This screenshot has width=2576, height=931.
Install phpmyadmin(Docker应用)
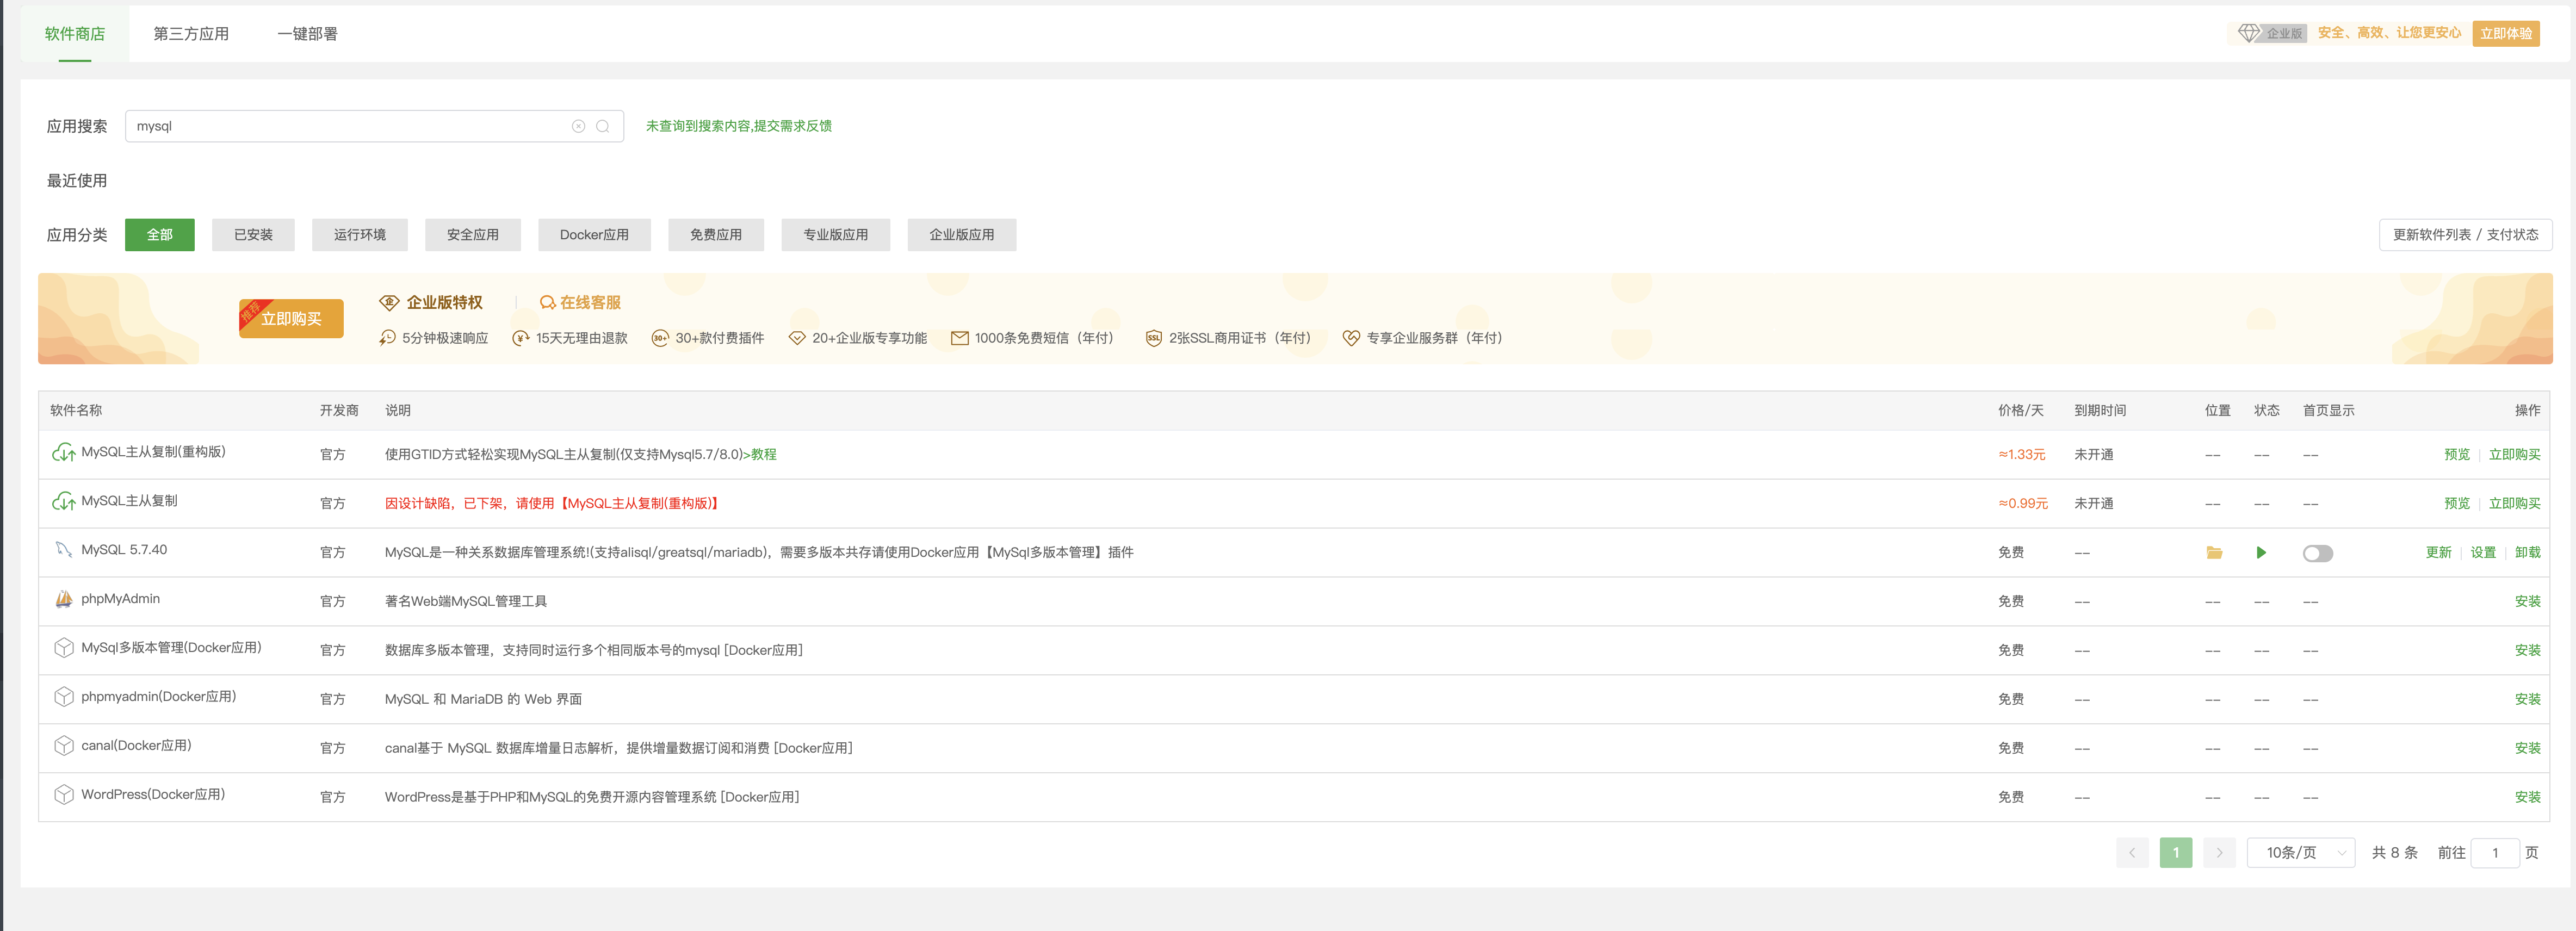2527,699
